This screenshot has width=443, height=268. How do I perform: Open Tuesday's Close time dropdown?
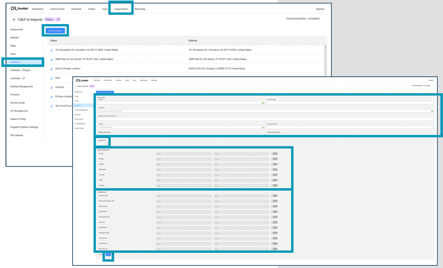[x=241, y=165]
